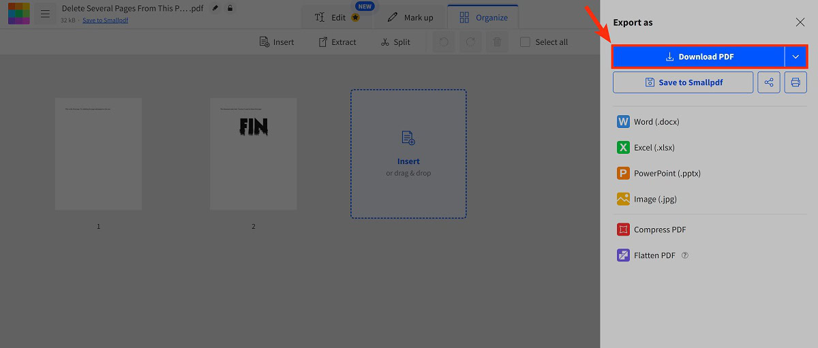Enable the Select all checkbox
This screenshot has height=348, width=818.
click(525, 42)
